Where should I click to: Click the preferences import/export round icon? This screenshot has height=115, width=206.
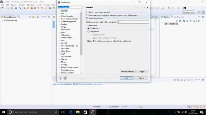65,78
